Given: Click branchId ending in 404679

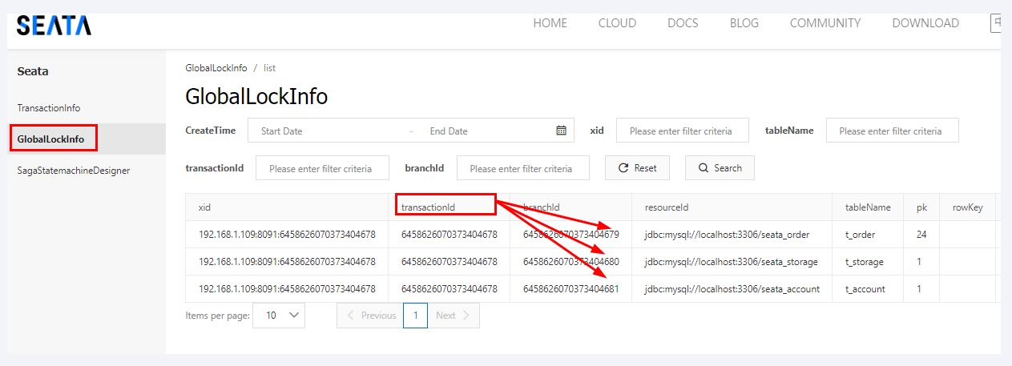Looking at the screenshot, I should (571, 235).
